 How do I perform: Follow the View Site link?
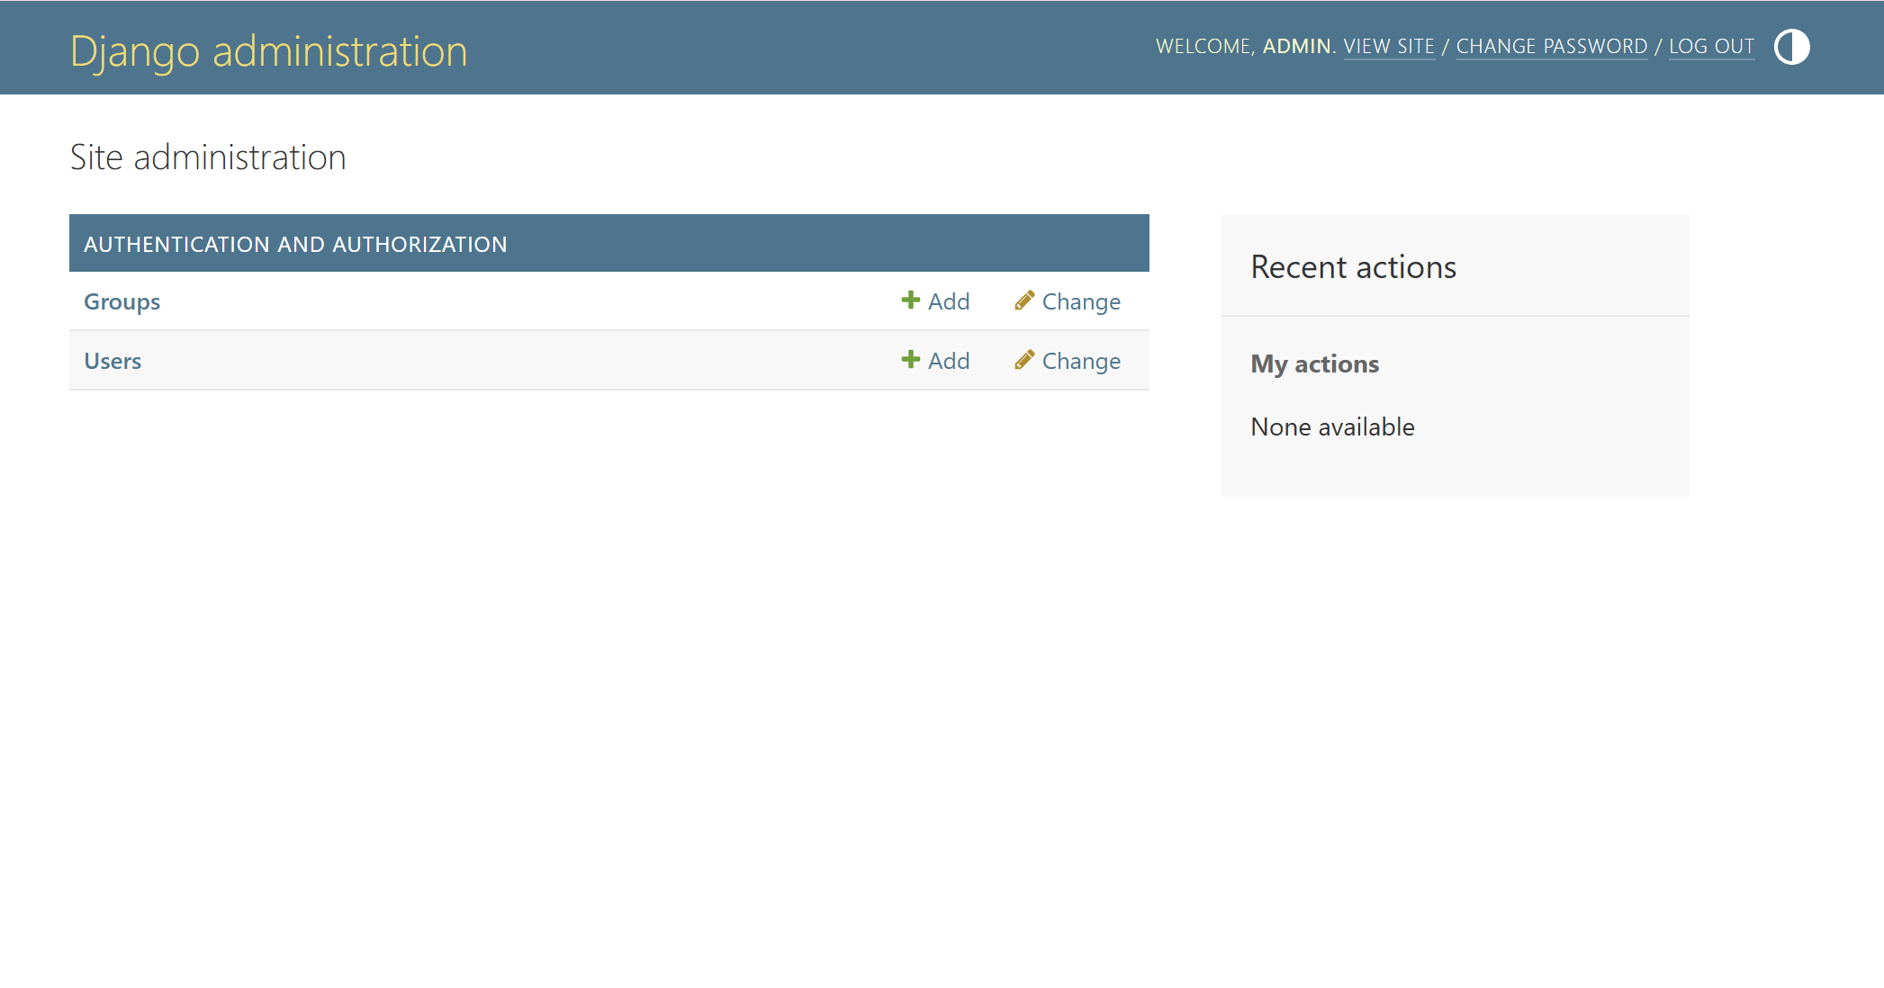pyautogui.click(x=1388, y=47)
